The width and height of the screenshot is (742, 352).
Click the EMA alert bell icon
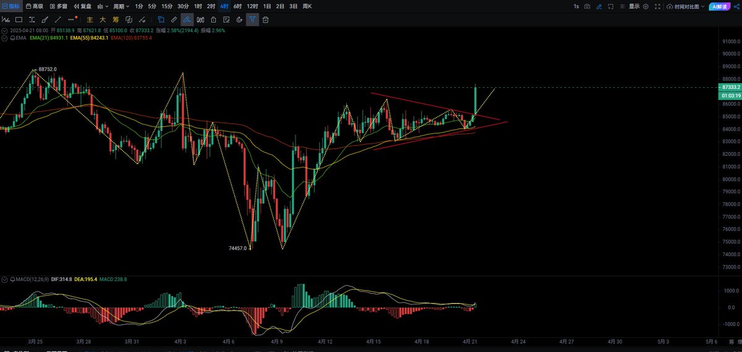12,38
